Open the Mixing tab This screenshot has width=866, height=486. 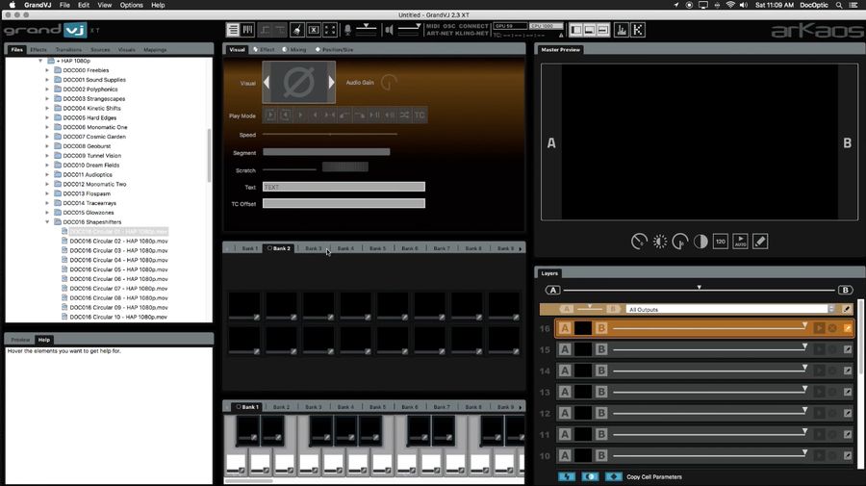pyautogui.click(x=294, y=50)
